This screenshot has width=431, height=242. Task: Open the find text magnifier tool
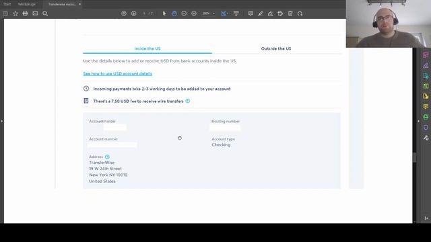pyautogui.click(x=45, y=13)
